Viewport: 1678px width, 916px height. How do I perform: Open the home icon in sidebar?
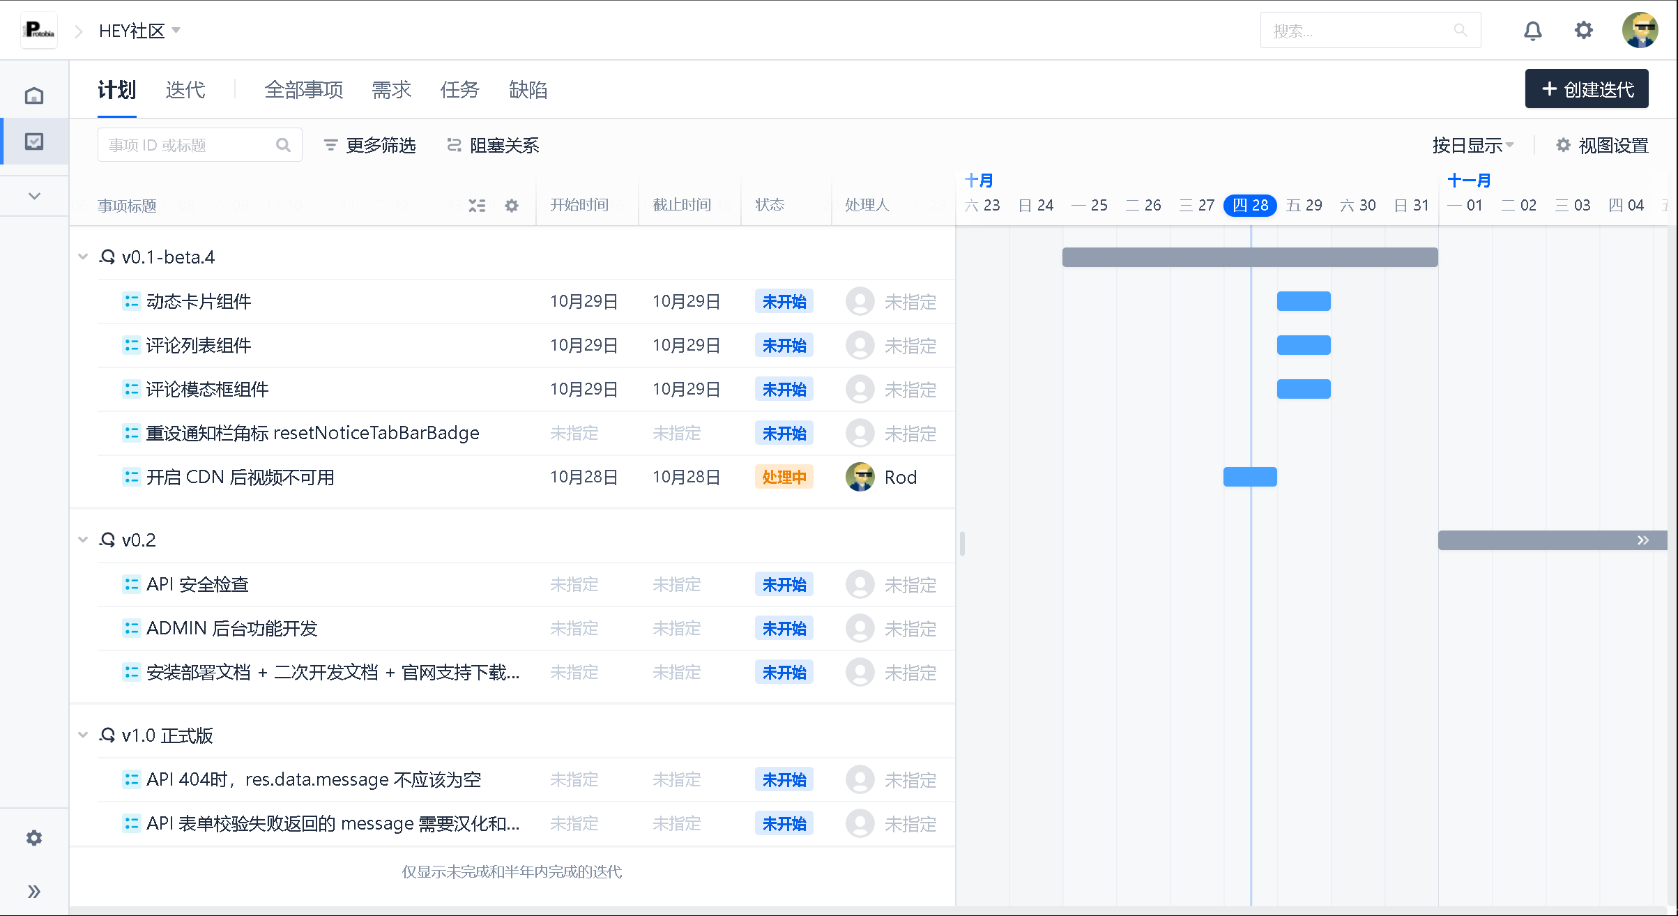33,96
